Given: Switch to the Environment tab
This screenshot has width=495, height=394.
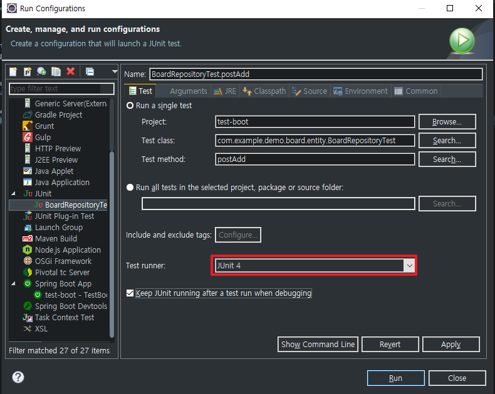Looking at the screenshot, I should [360, 91].
